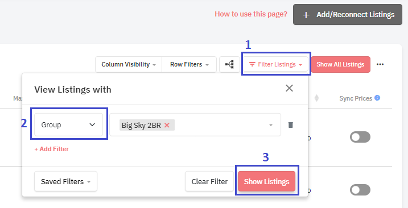Toggle the first listing's Sync Prices switch

pyautogui.click(x=360, y=137)
